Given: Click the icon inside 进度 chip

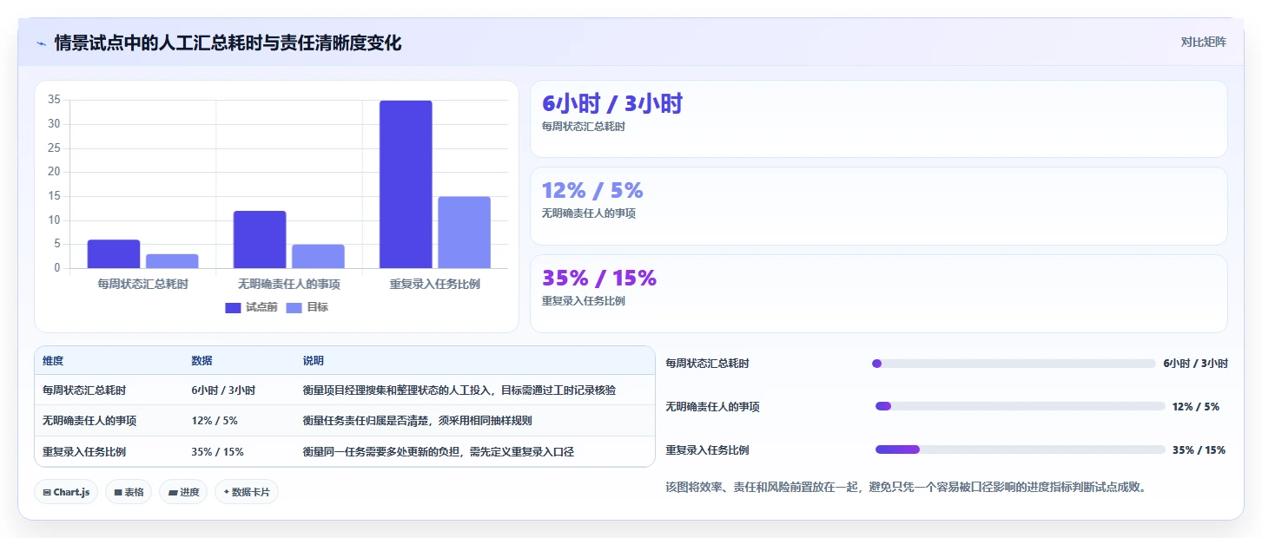Looking at the screenshot, I should (x=173, y=492).
